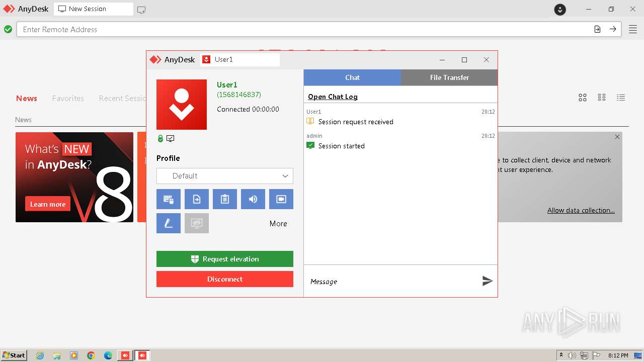Send the chat message arrow
Screen dimensions: 644x362
point(487,281)
